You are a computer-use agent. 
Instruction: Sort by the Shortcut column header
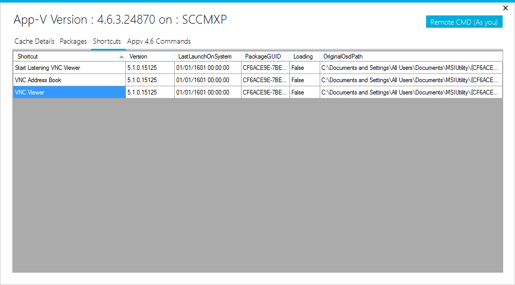pos(69,56)
